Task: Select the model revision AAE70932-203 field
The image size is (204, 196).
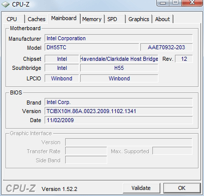Action: point(166,47)
